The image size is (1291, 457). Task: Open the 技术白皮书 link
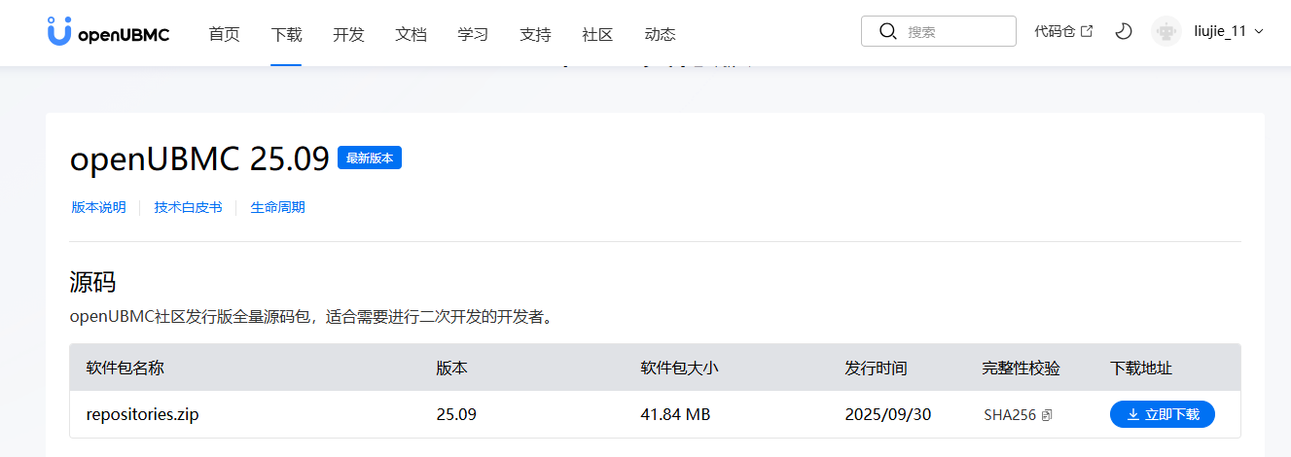tap(188, 207)
